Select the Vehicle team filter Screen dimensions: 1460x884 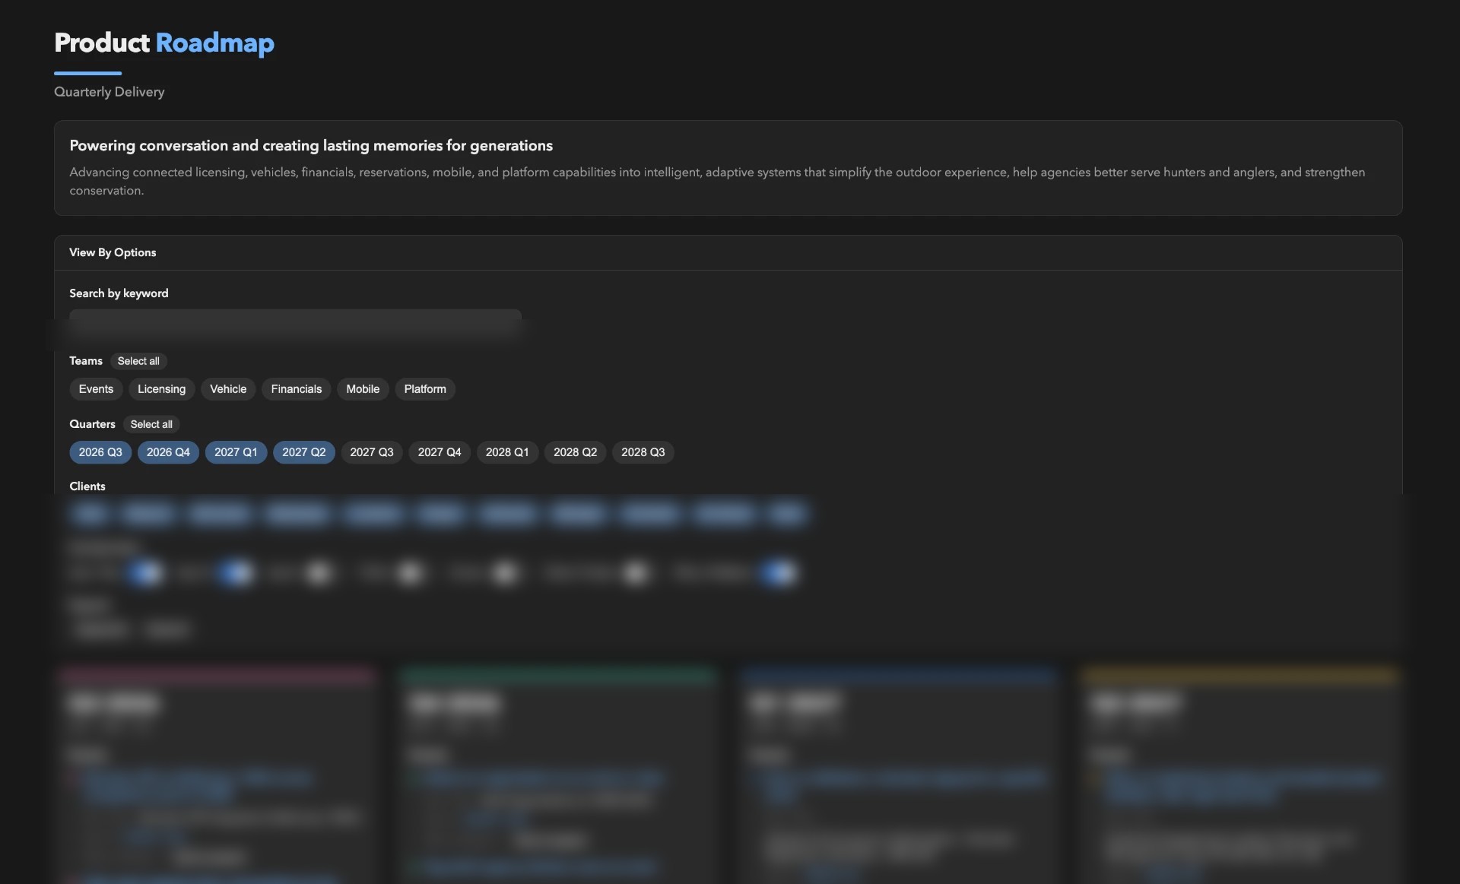click(228, 389)
